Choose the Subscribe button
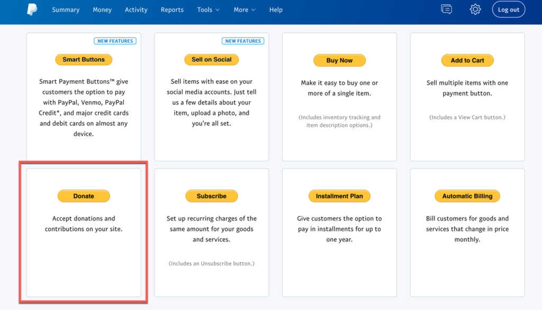 212,196
